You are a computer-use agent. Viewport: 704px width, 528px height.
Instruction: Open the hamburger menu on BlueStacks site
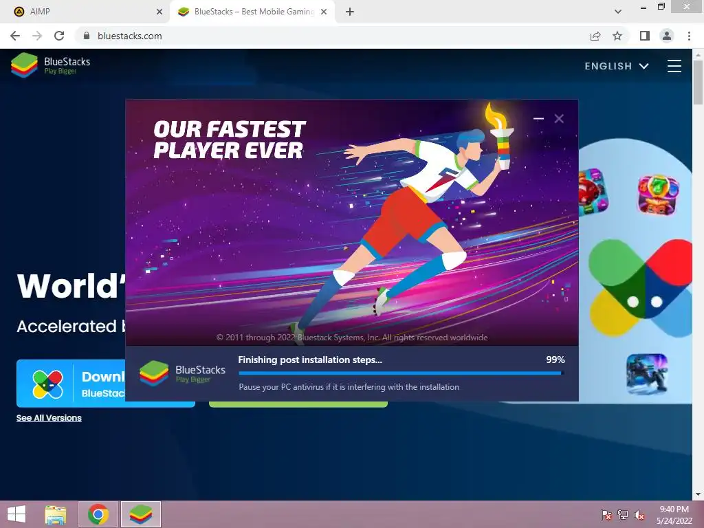(x=674, y=66)
